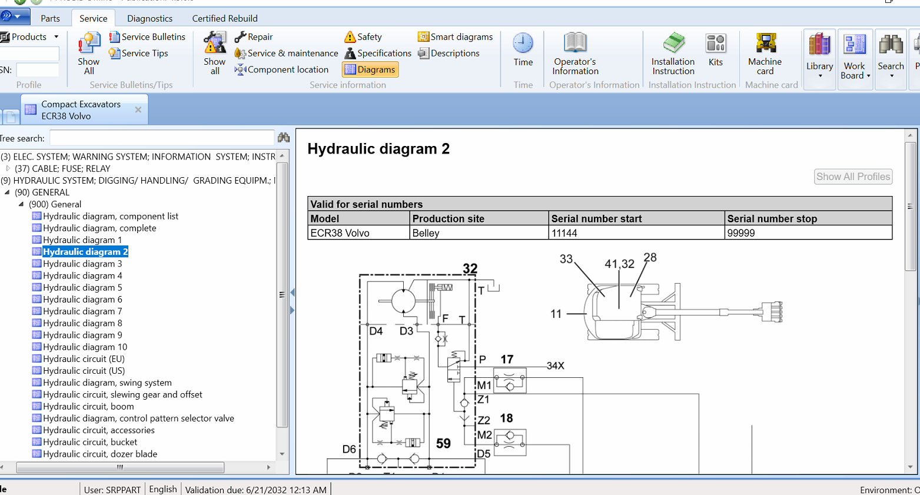This screenshot has width=920, height=495.
Task: Expand the (37) CABLE; FUSE; RELAY node
Action: (8, 168)
